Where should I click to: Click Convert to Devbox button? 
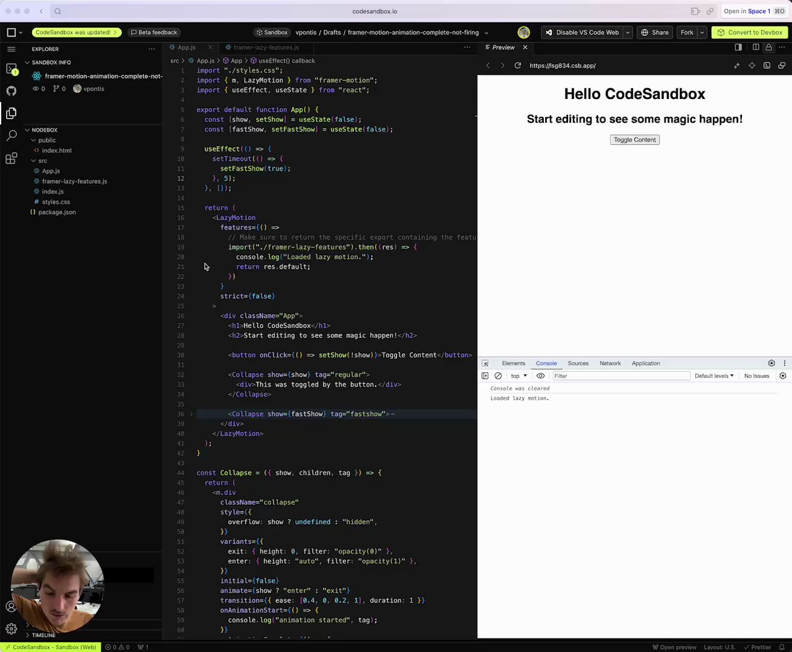pos(749,32)
